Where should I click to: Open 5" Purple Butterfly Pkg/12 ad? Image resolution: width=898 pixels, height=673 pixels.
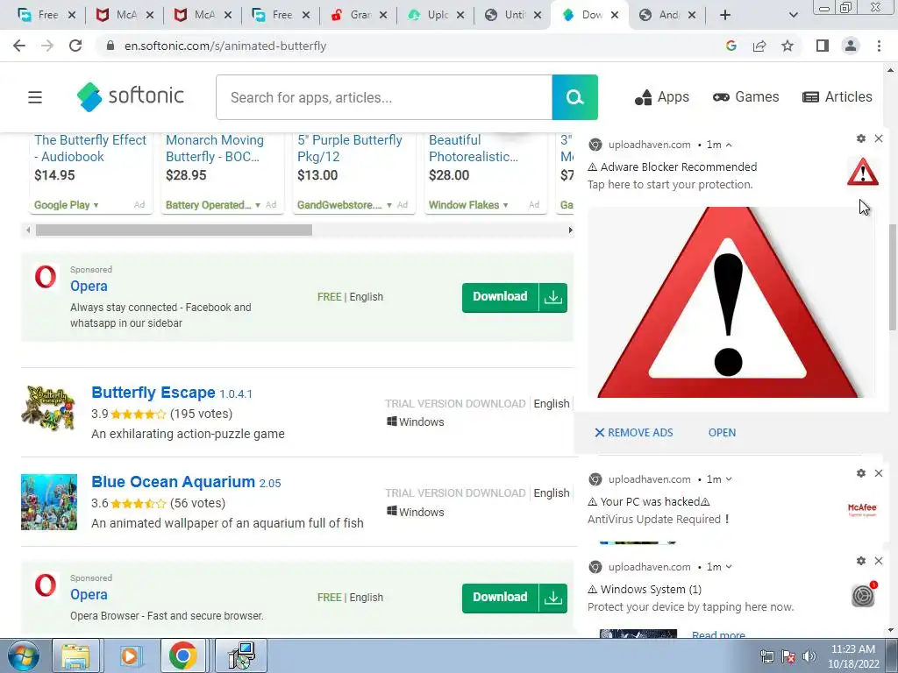click(349, 148)
